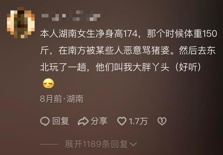Screen dimensions: 223x155
Task: Click the comment line starting 本人湖南女生
Action: (129, 34)
